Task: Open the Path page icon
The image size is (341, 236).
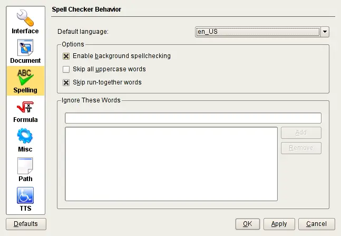Action: [x=25, y=166]
